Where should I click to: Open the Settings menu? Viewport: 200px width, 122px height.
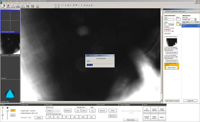pos(25,3)
